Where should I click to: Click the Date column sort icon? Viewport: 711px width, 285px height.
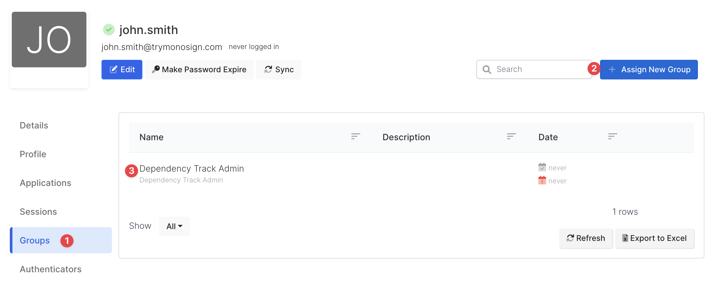click(x=612, y=137)
